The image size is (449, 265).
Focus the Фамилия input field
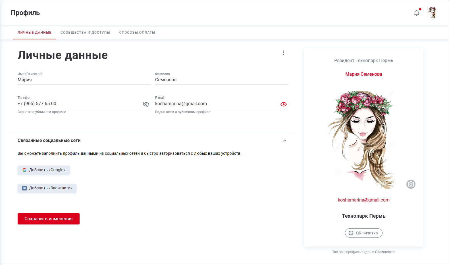coord(221,80)
